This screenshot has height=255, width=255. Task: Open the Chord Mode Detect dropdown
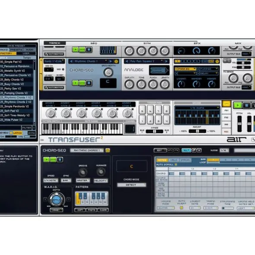pos(131,185)
